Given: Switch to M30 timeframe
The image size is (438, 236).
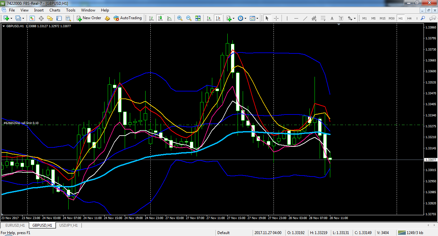Looking at the screenshot, I should coord(392,18).
